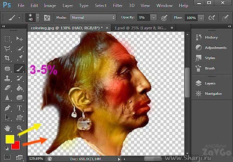233x162 pixels.
Task: Pick the Eyedropper tool
Action: (19, 58)
